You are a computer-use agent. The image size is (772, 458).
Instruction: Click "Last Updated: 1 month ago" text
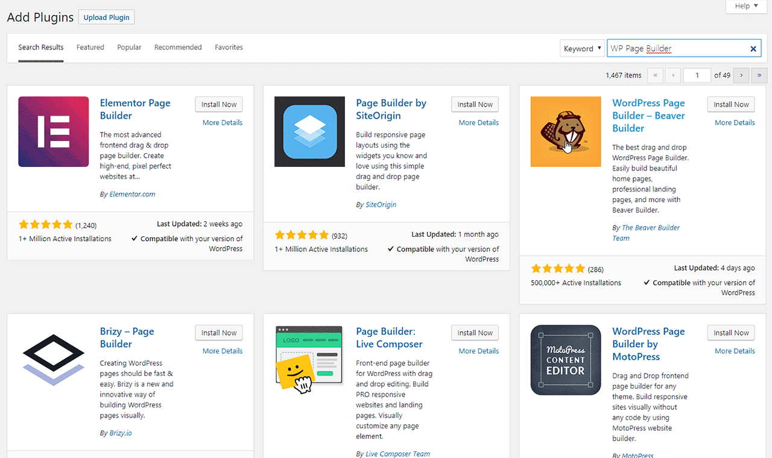click(x=455, y=234)
